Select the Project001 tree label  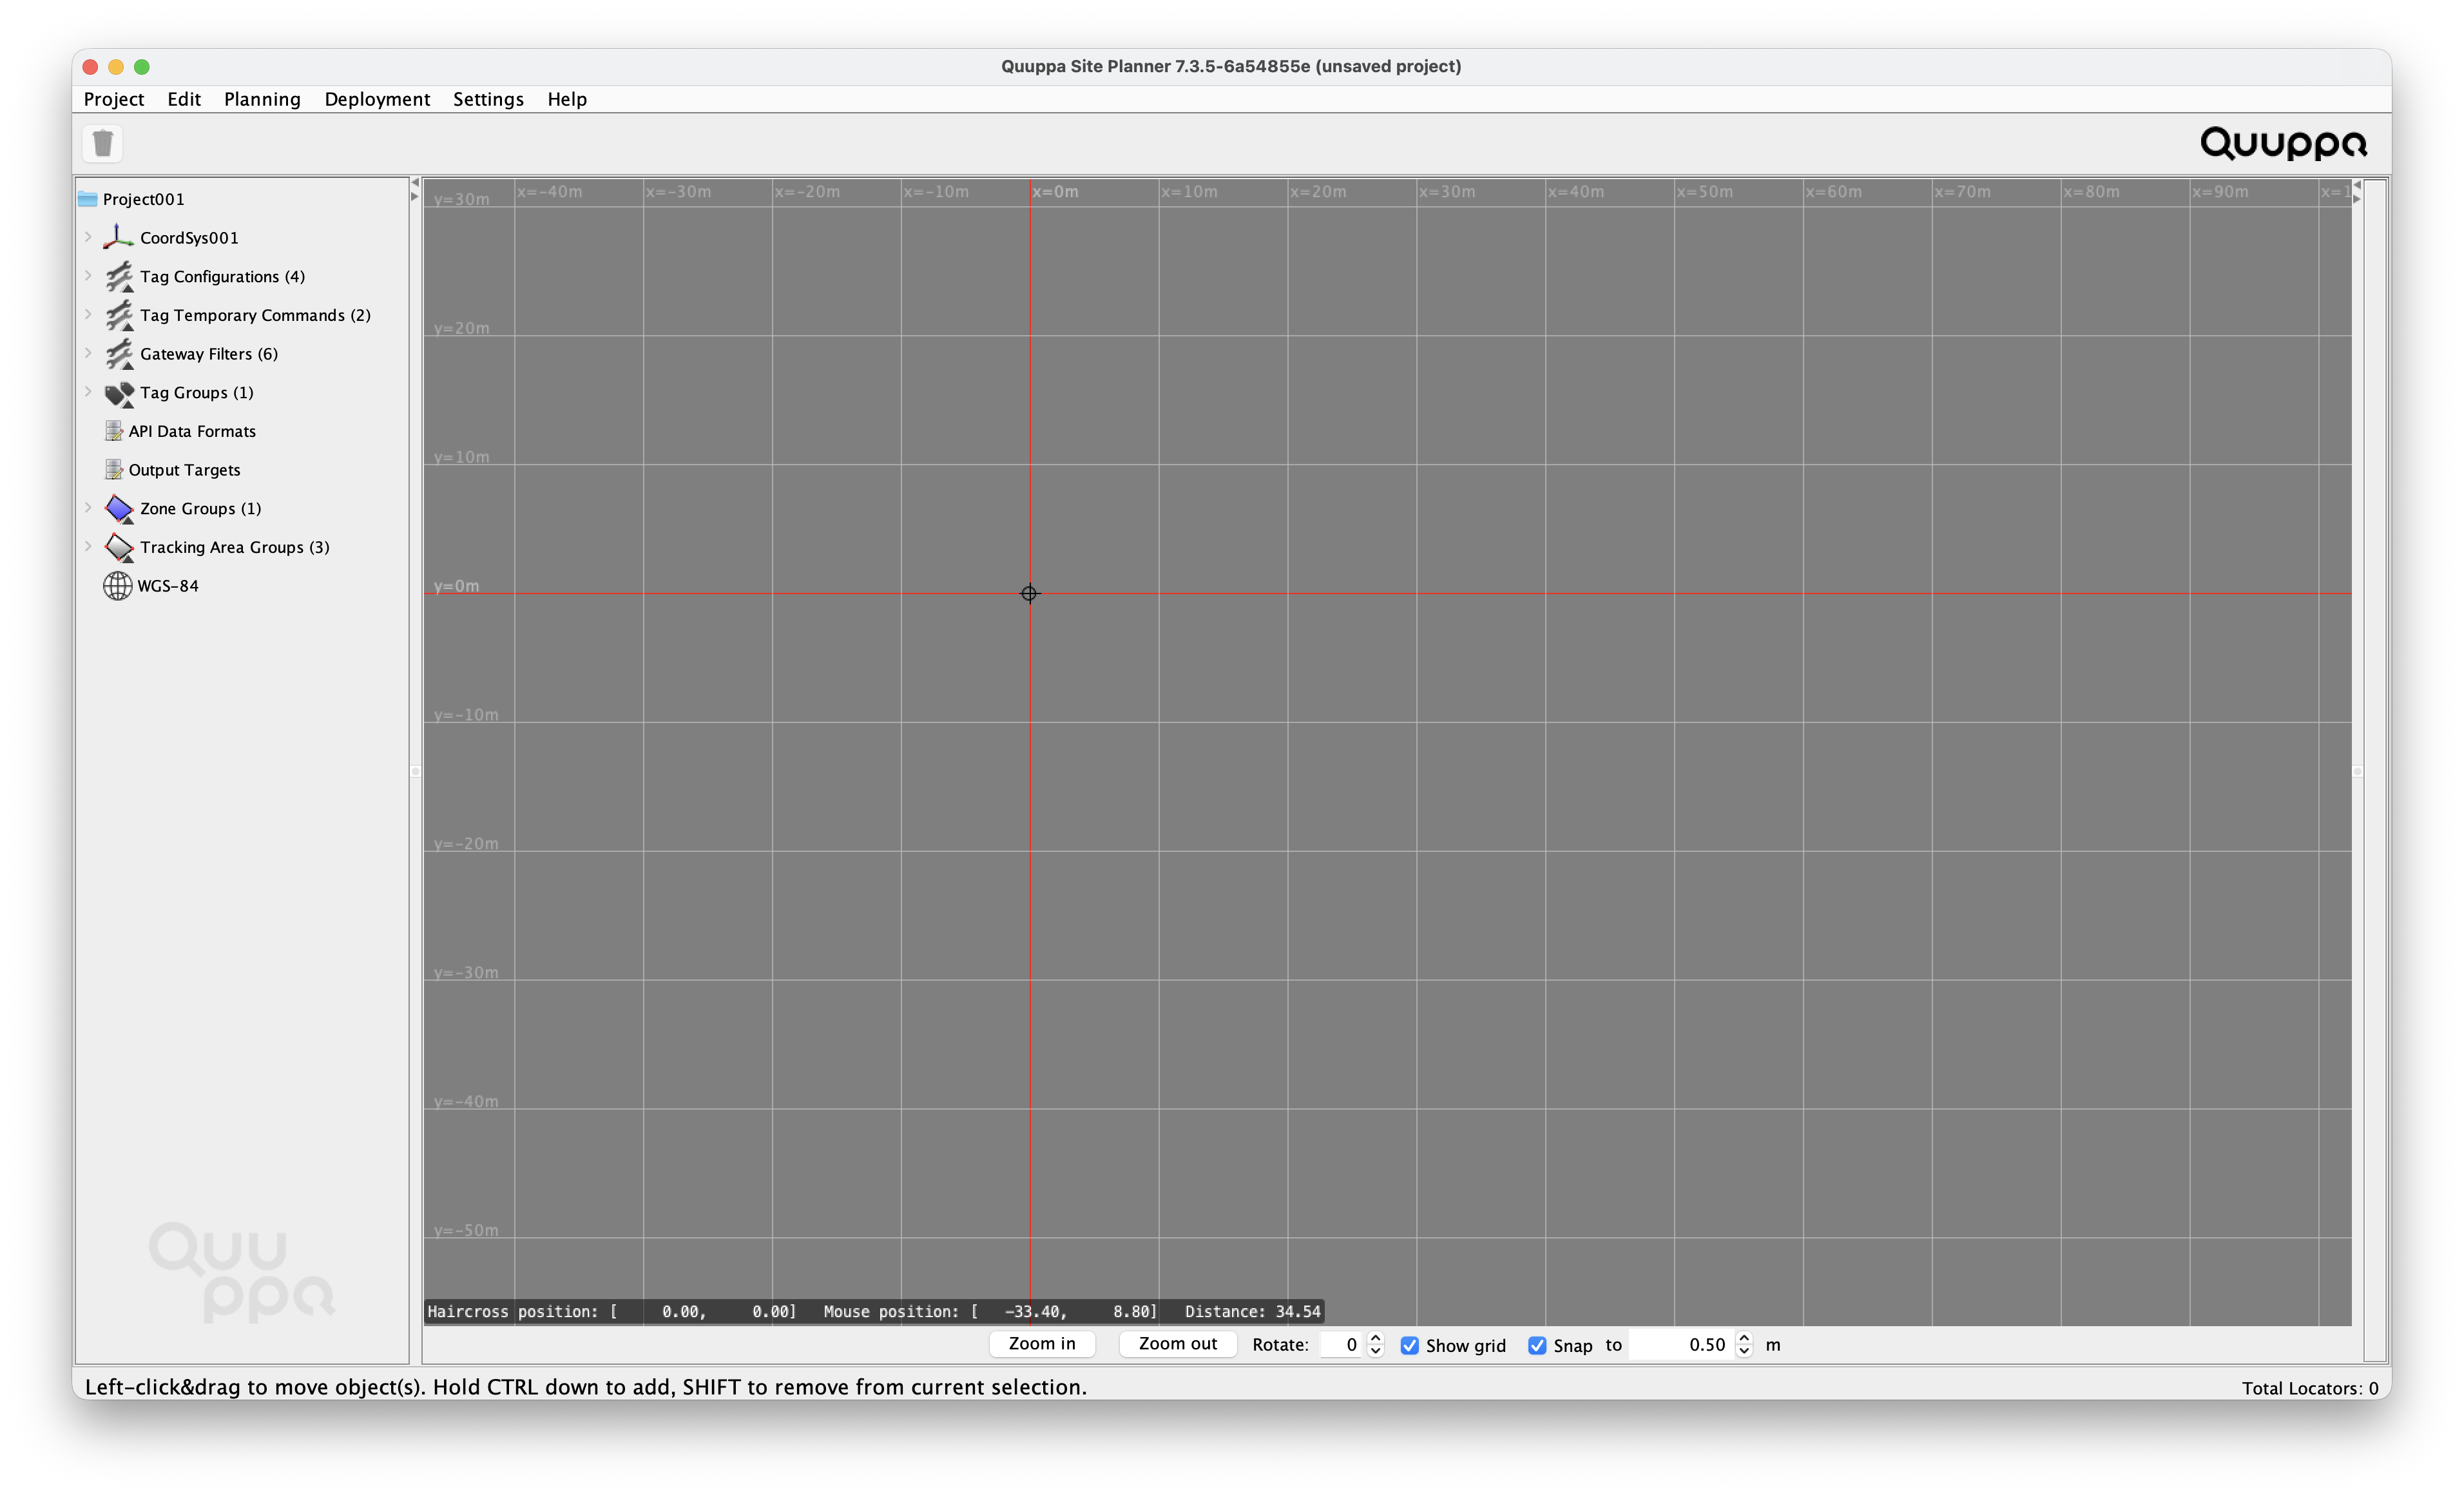(144, 199)
